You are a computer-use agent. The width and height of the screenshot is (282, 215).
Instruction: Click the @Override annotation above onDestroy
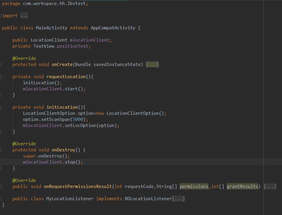[x=24, y=144]
